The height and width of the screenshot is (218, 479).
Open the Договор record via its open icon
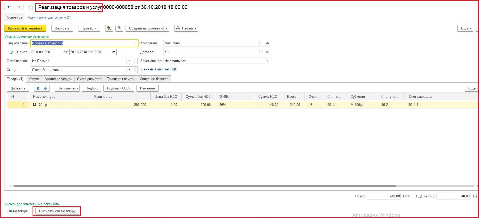[x=268, y=52]
